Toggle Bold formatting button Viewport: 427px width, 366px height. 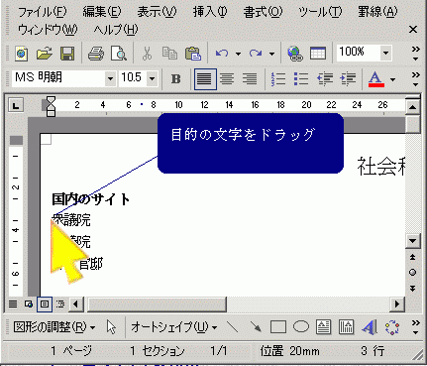(175, 79)
